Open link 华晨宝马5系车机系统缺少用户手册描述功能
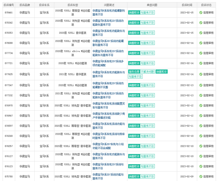 coord(109,116)
